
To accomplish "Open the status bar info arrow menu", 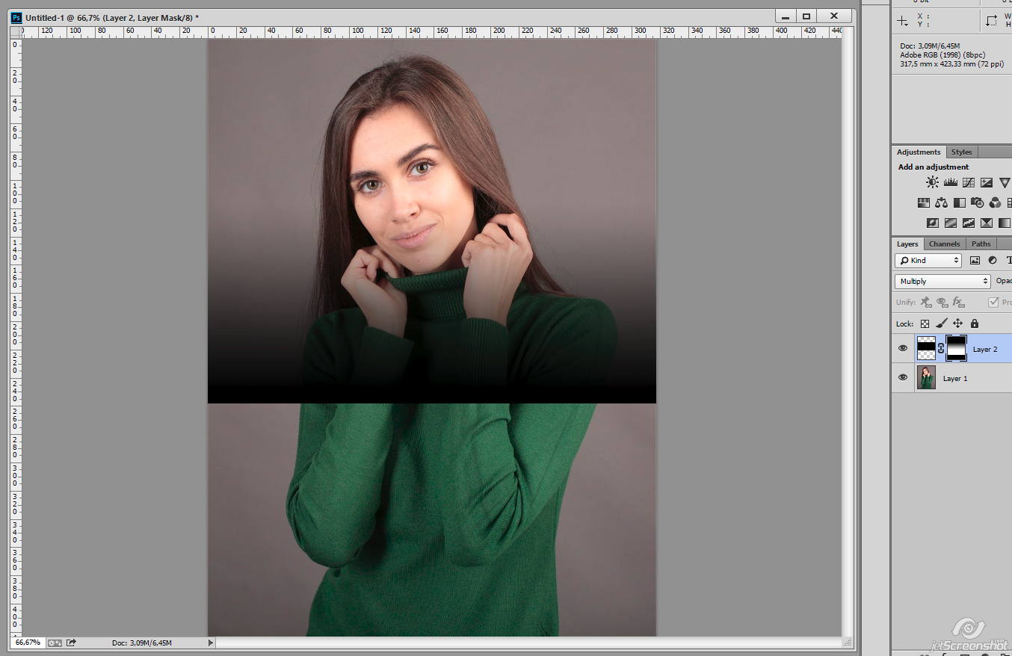I will [x=210, y=643].
